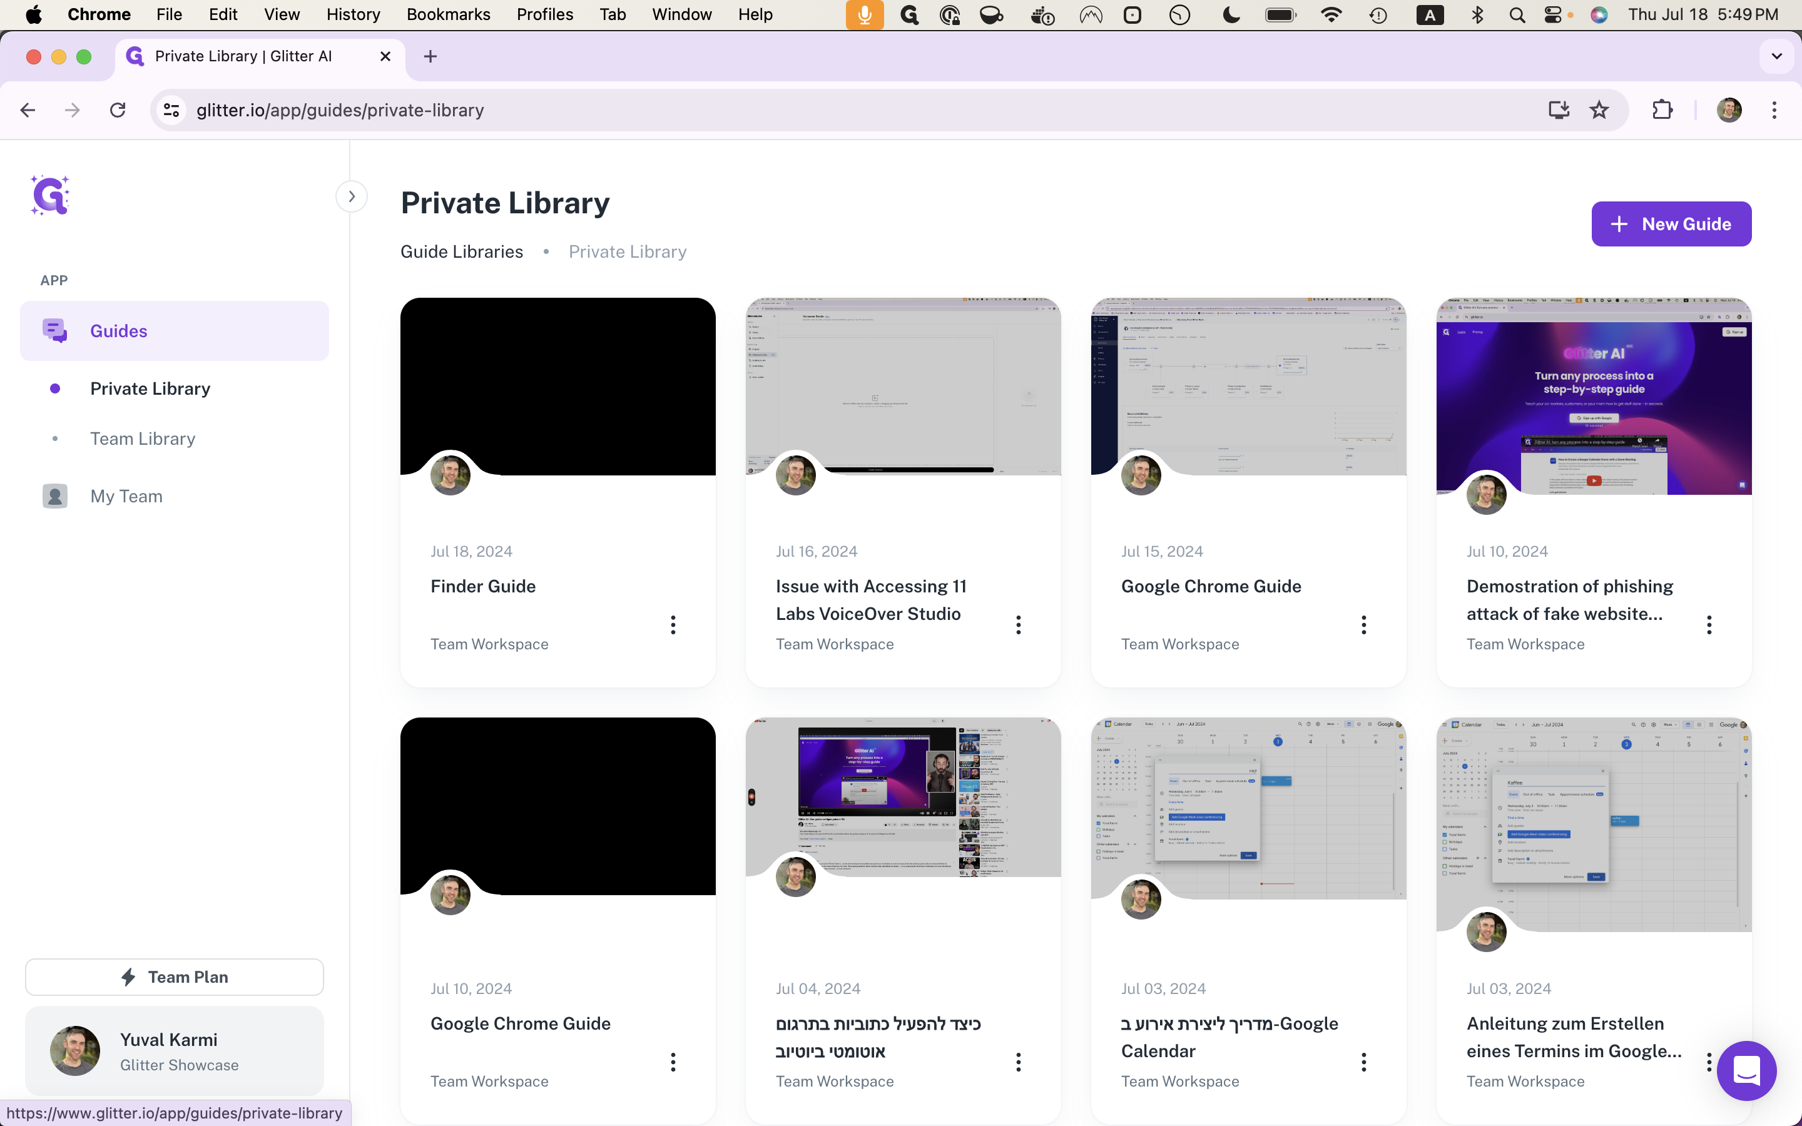The height and width of the screenshot is (1126, 1802).
Task: Click the My Team person icon
Action: tap(55, 496)
